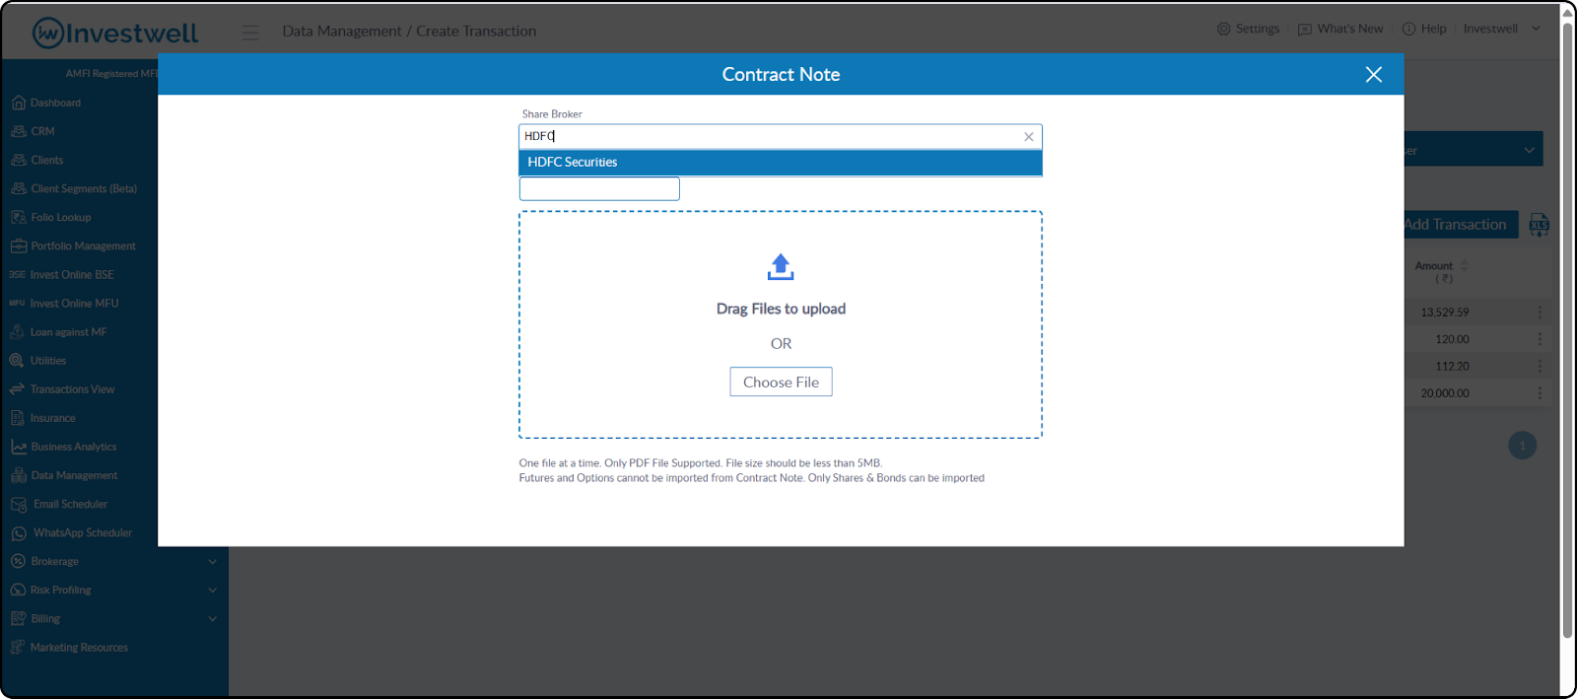This screenshot has width=1577, height=699.
Task: Open the Investwell account dropdown
Action: (x=1501, y=29)
